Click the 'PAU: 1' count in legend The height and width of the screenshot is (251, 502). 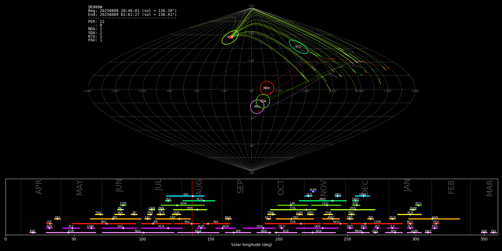95,40
